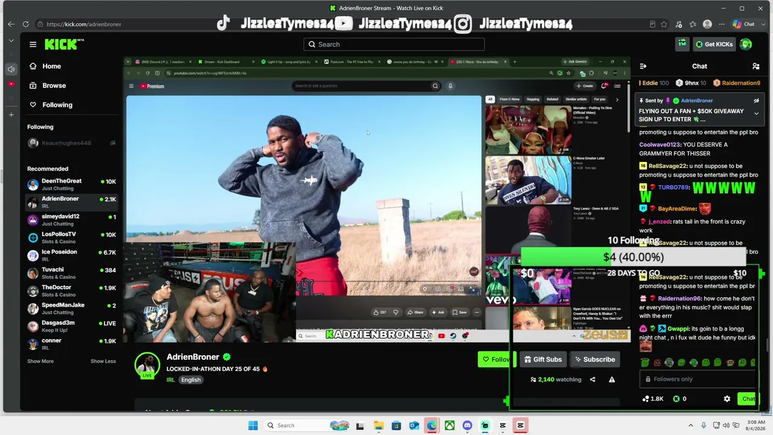Click the KICK logo
The image size is (773, 435).
point(63,44)
